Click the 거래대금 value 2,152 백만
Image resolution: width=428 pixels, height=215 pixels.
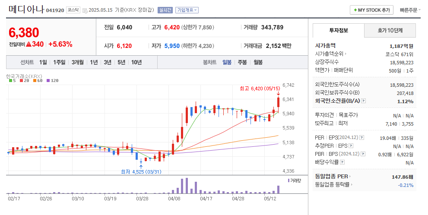279,46
